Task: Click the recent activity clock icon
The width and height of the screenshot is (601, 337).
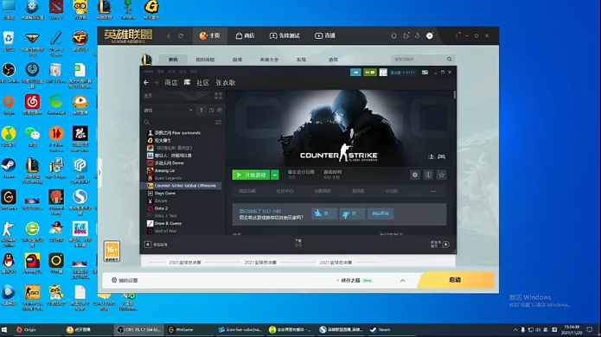Action: coord(212,111)
